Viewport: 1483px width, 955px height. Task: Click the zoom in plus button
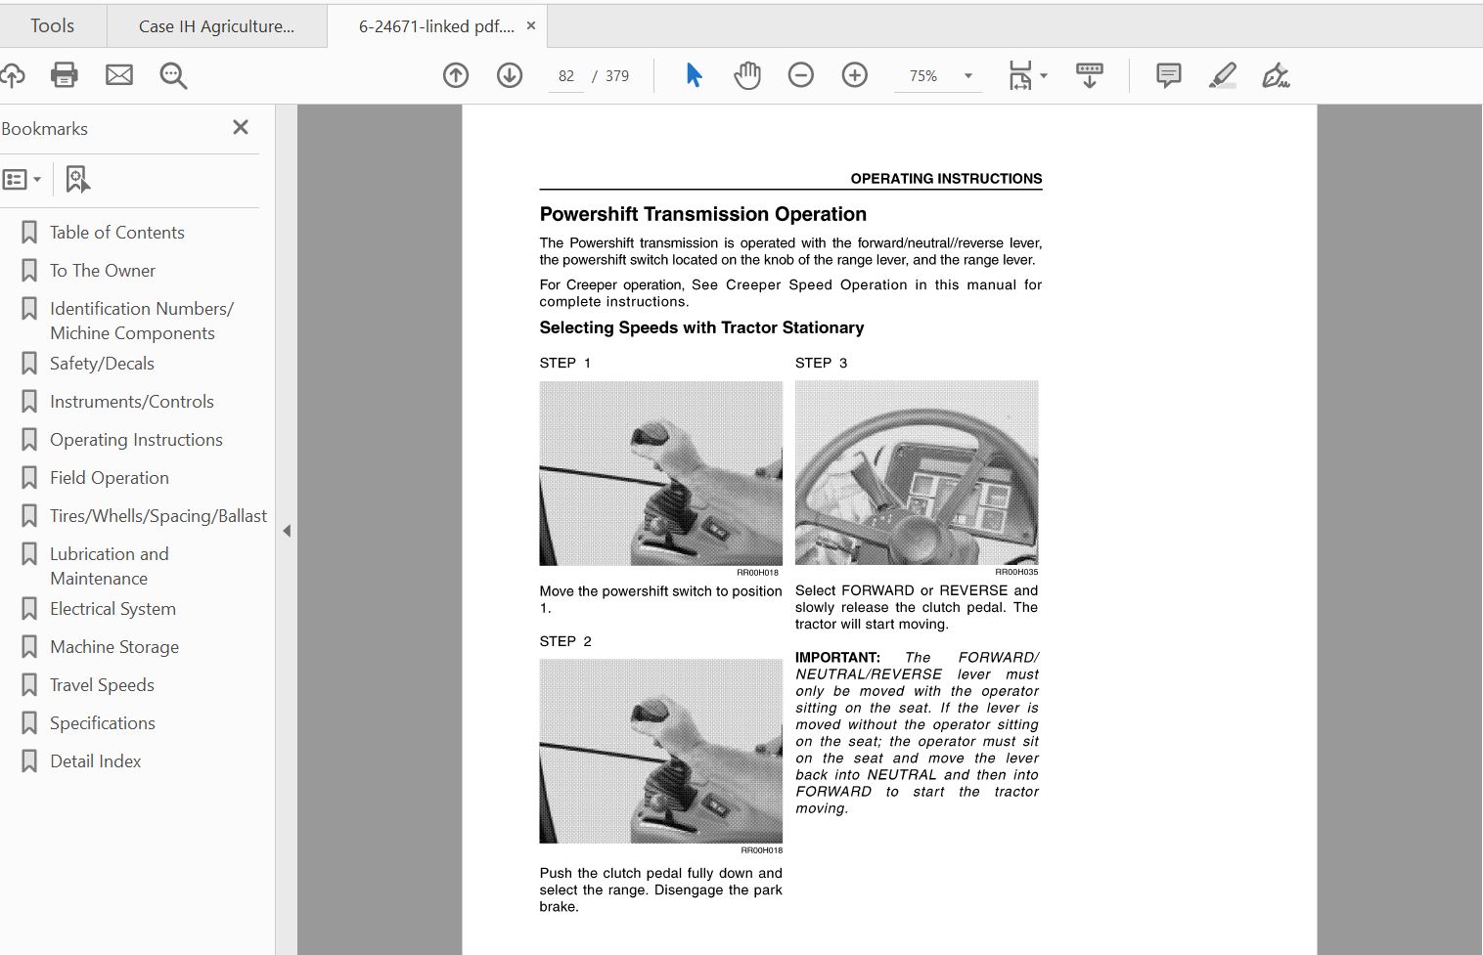point(855,75)
